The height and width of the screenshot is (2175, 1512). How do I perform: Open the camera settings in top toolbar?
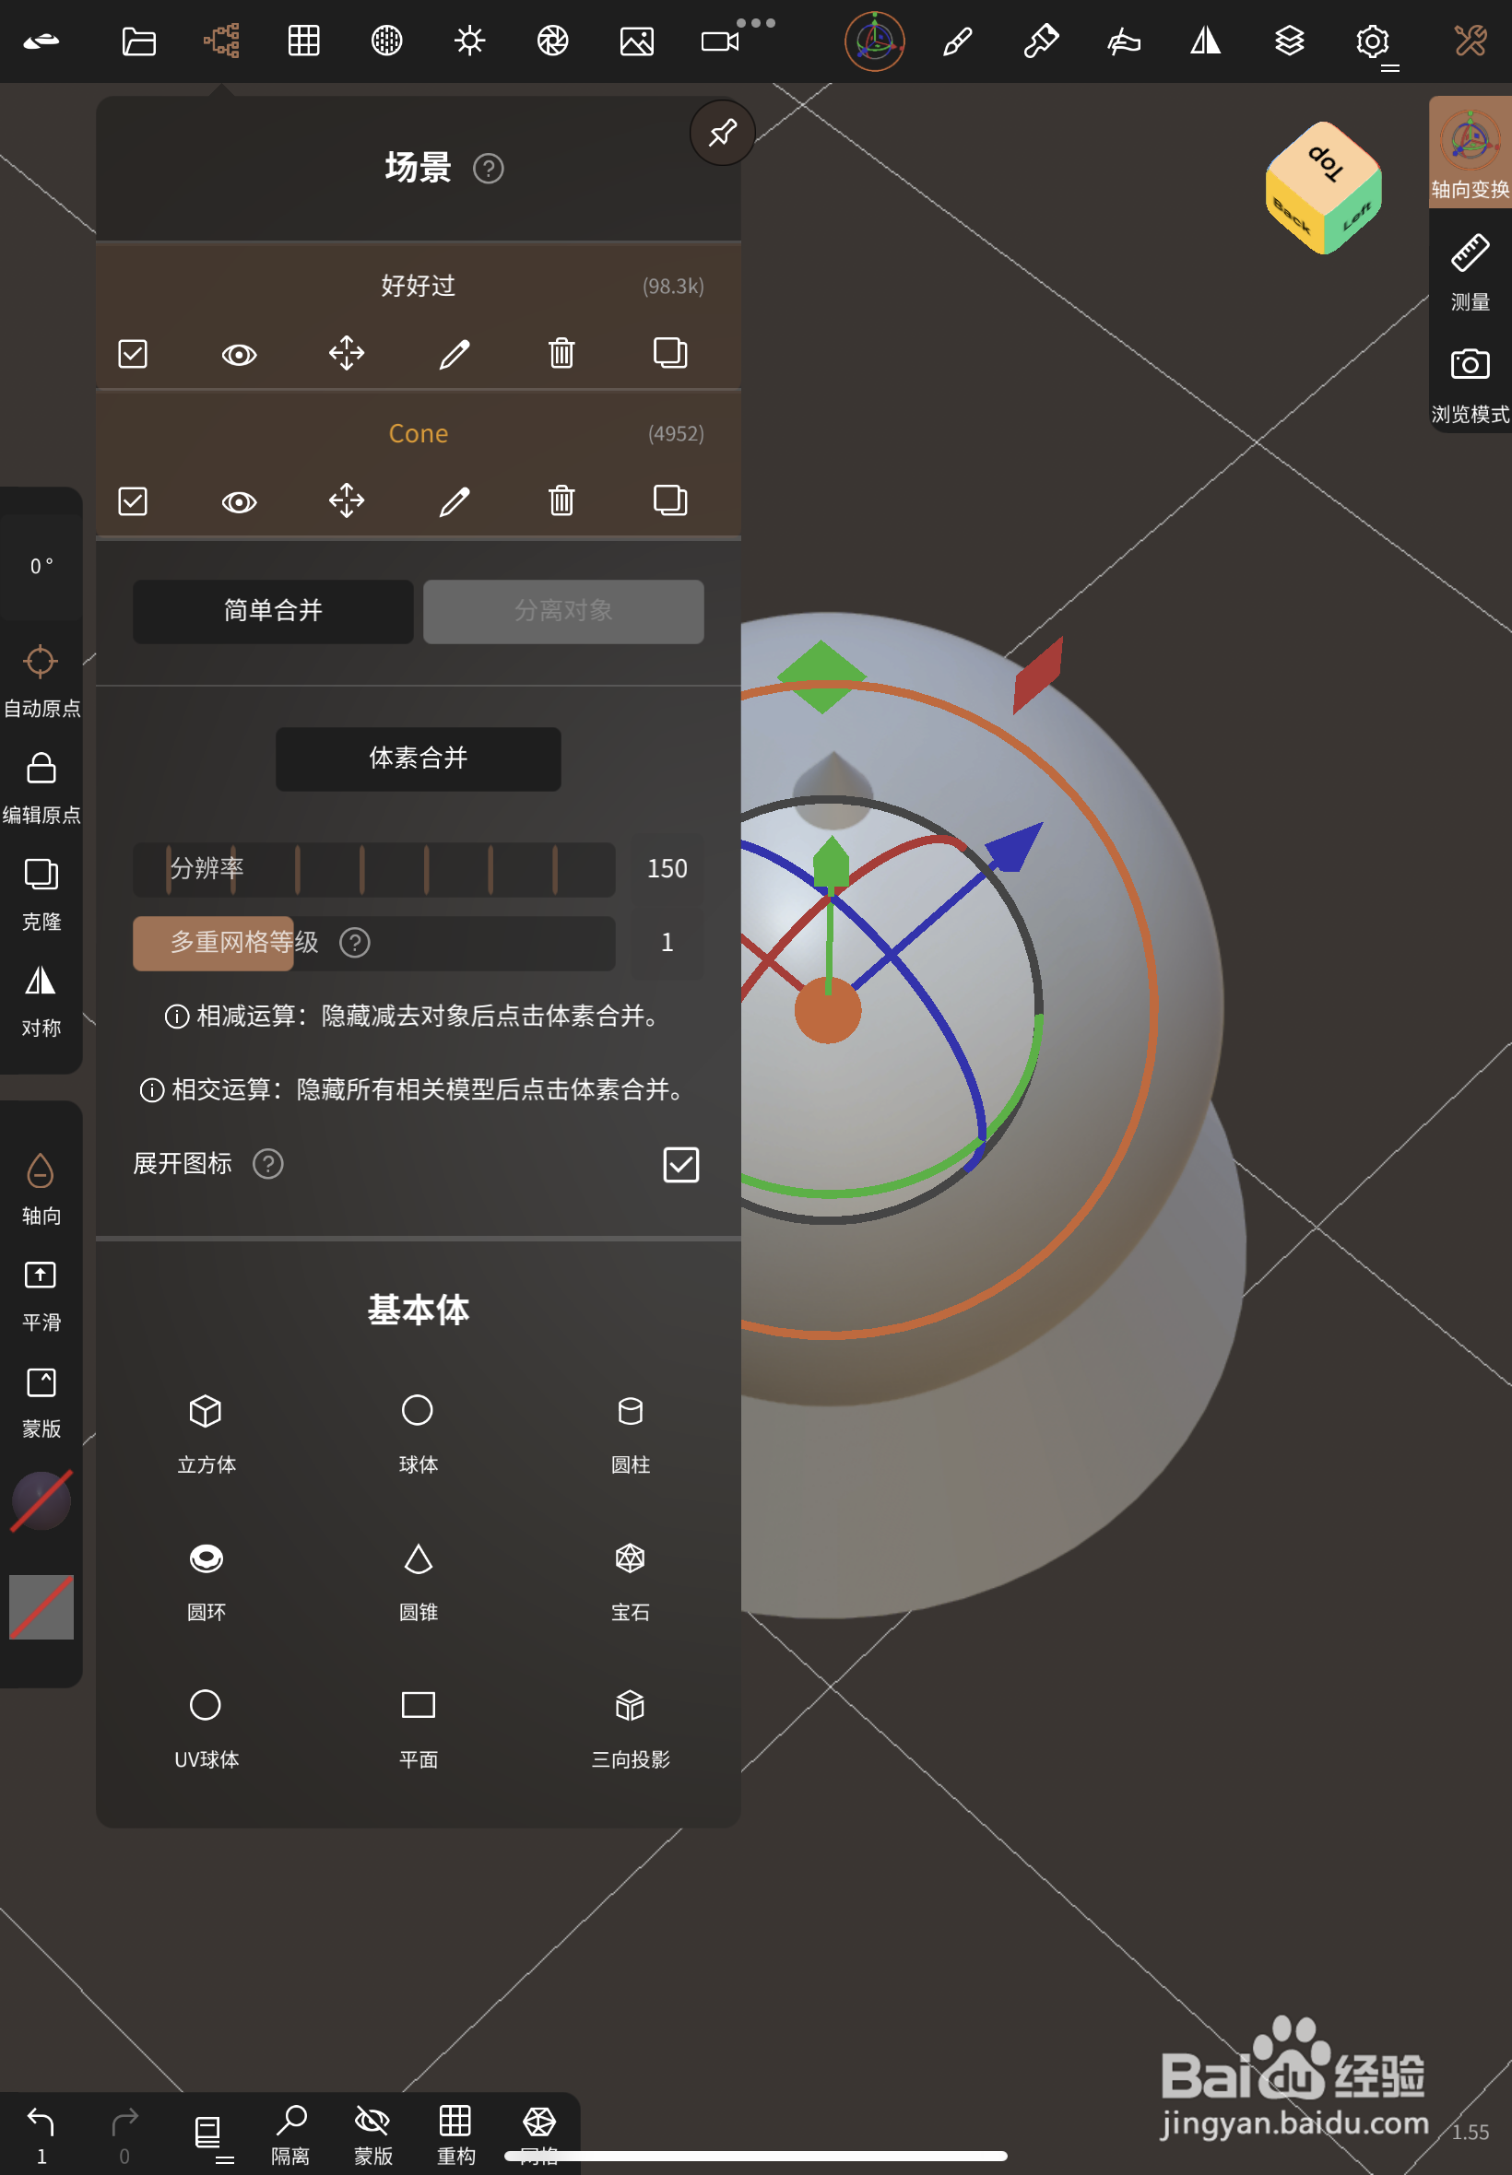pos(721,41)
